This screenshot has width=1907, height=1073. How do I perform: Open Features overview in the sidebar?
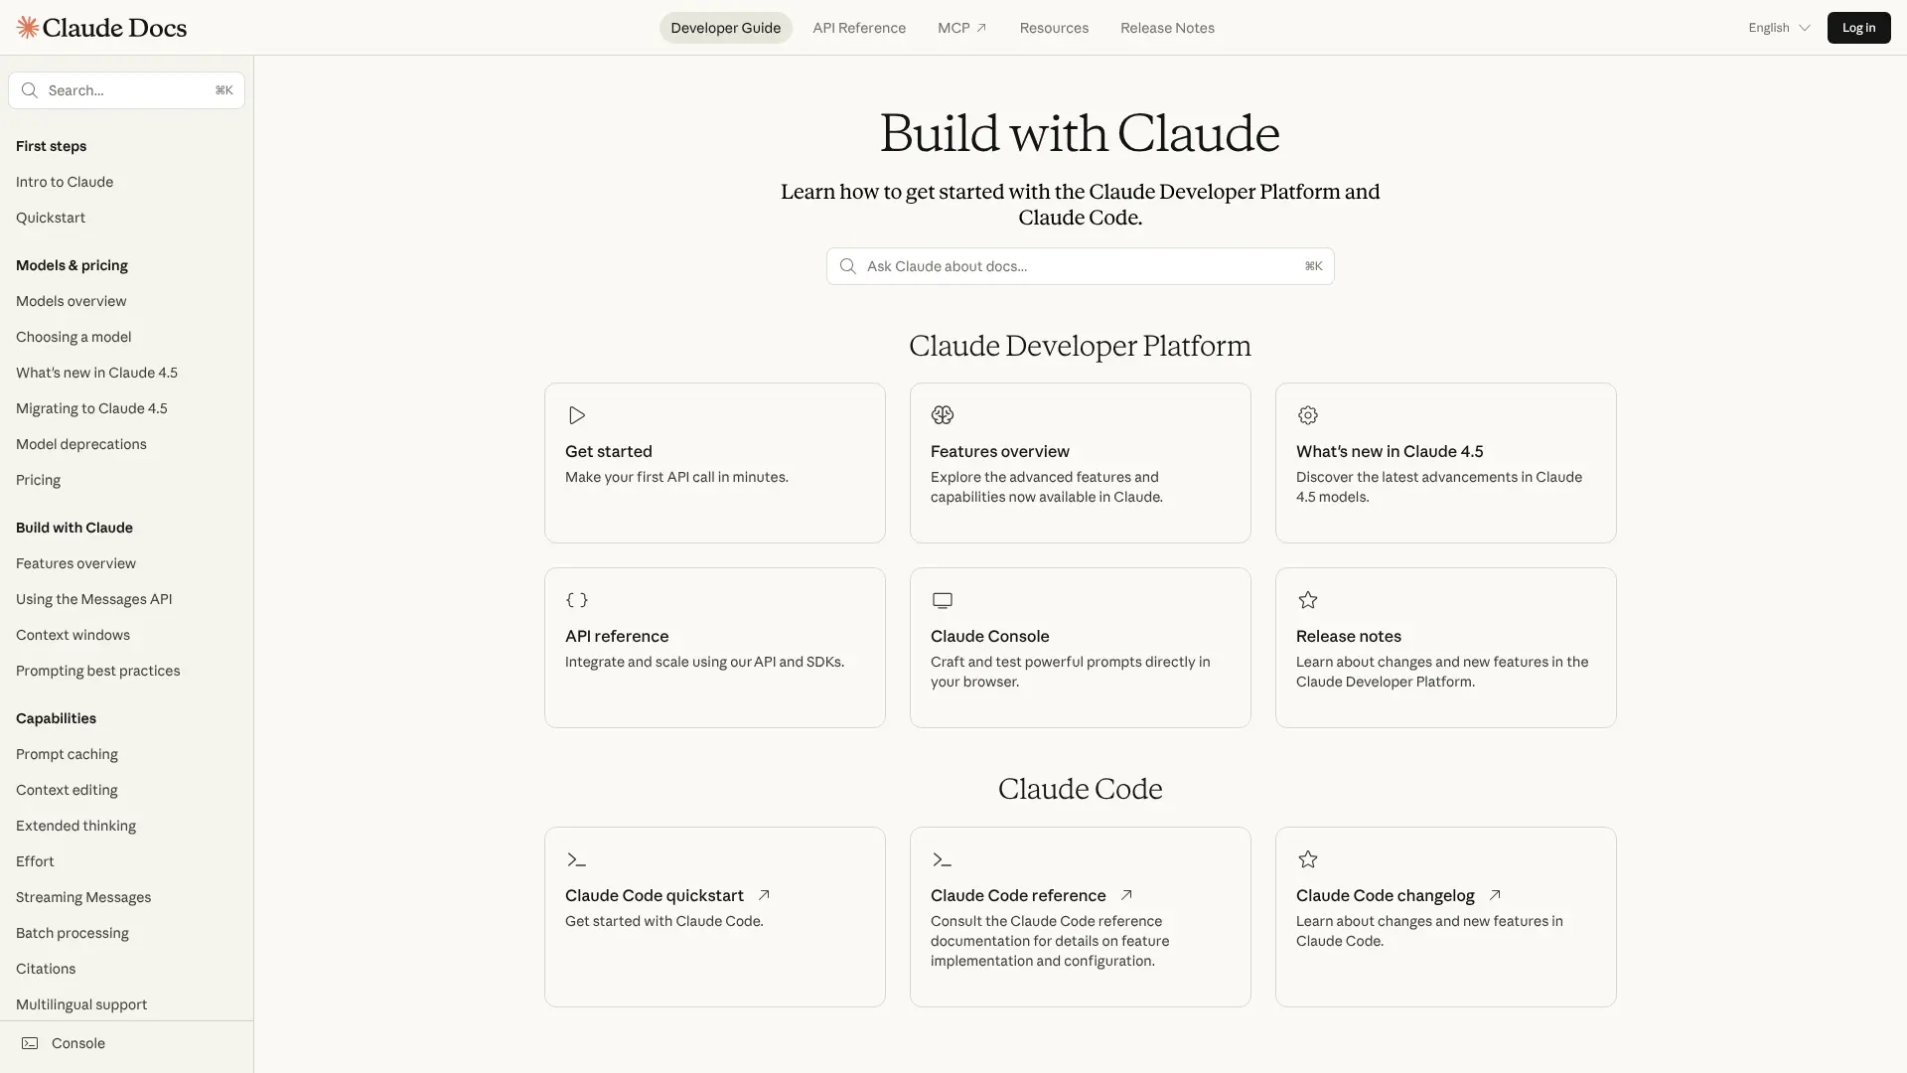coord(75,563)
